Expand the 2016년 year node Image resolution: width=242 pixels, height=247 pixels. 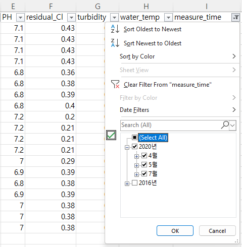coord(127,184)
